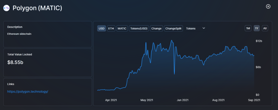Click the $12b y-axis label
The height and width of the screenshot is (110, 278).
point(259,41)
